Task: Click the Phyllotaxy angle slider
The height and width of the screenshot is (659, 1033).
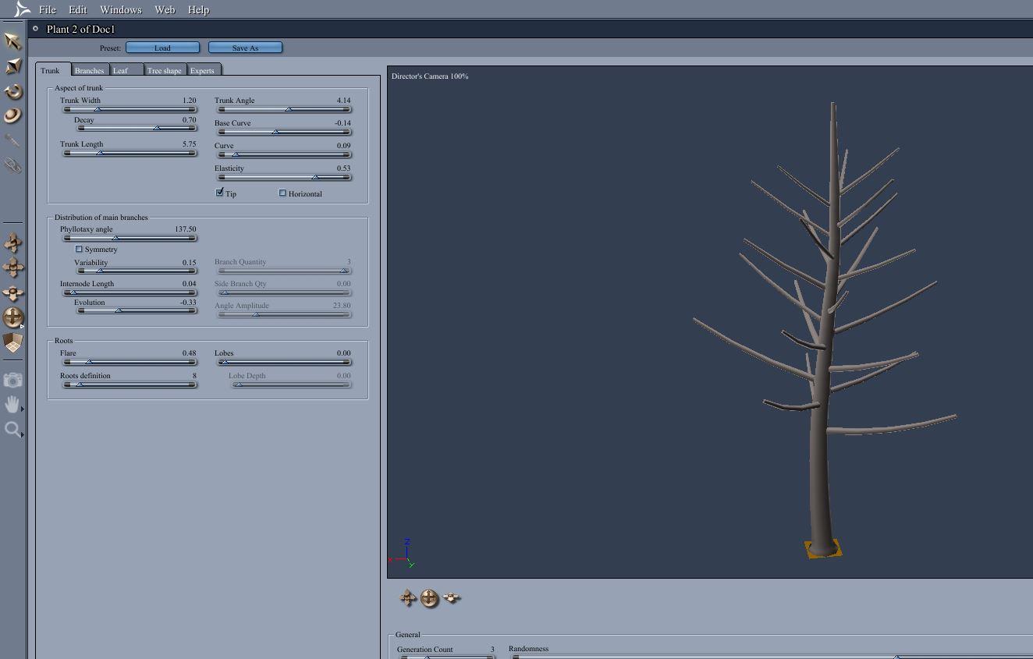Action: click(x=130, y=238)
